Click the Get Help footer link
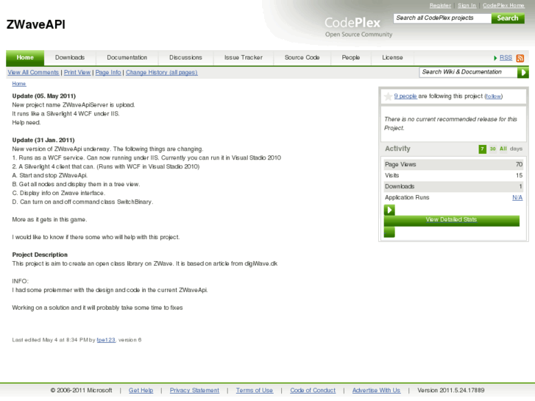The image size is (535, 401). pos(141,391)
